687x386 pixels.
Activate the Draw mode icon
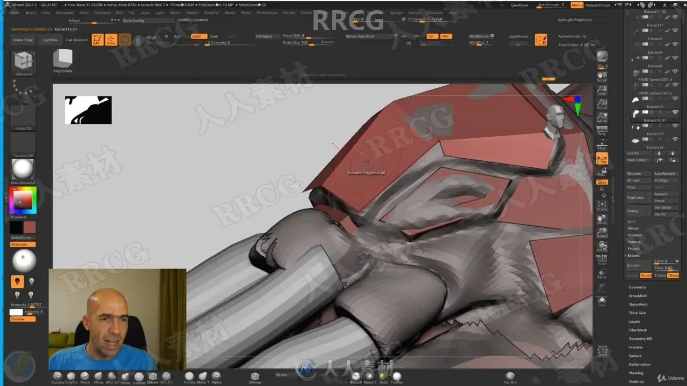pyautogui.click(x=111, y=40)
